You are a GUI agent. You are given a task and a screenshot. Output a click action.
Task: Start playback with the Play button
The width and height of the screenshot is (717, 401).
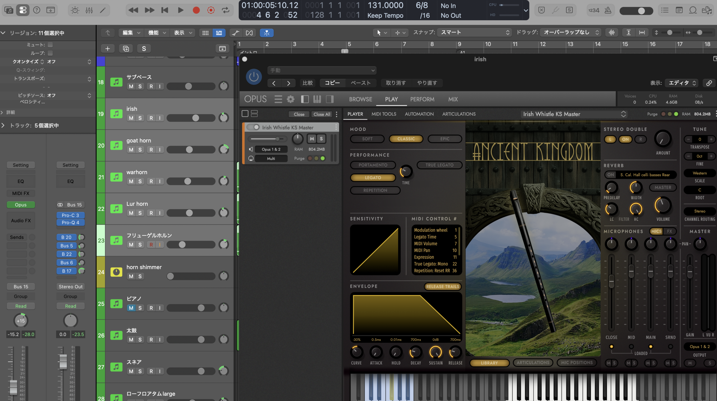[181, 10]
